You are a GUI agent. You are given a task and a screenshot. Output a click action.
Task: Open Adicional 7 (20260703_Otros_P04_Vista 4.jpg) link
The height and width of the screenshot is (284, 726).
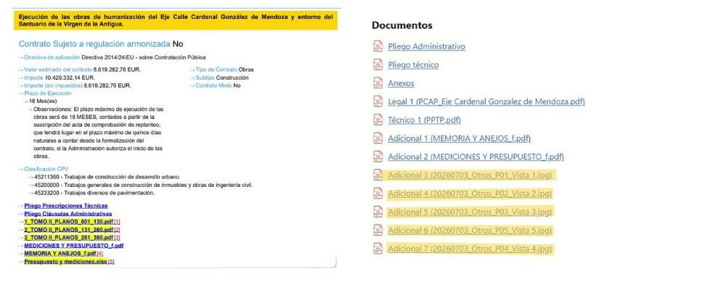click(x=470, y=249)
